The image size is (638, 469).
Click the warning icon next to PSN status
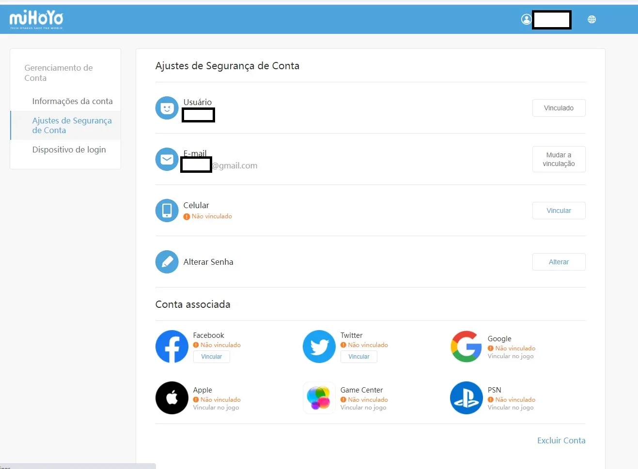(x=491, y=400)
